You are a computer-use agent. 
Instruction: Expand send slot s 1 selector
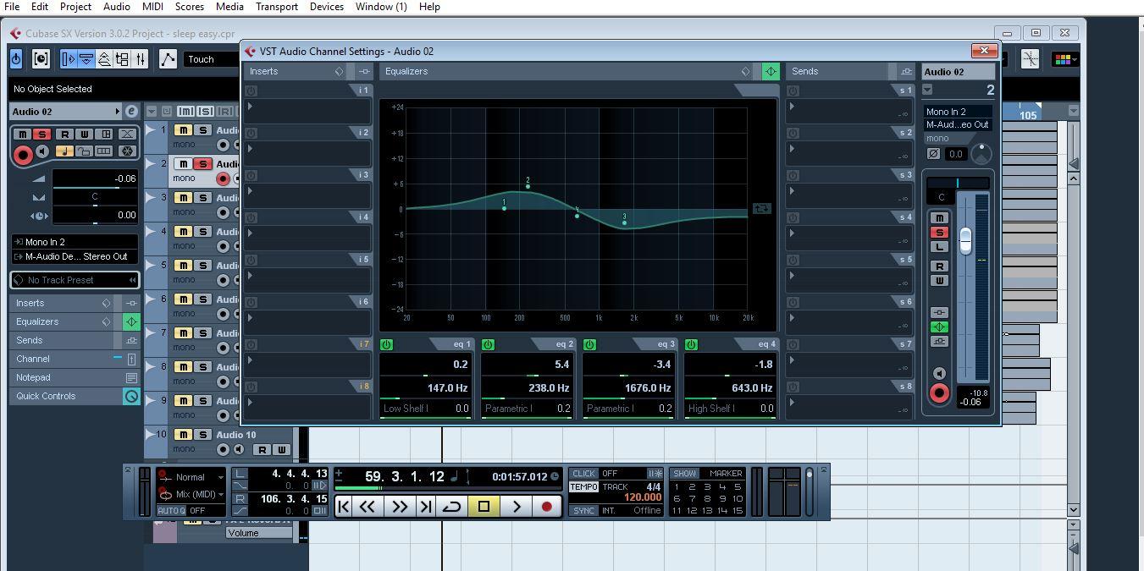click(792, 107)
